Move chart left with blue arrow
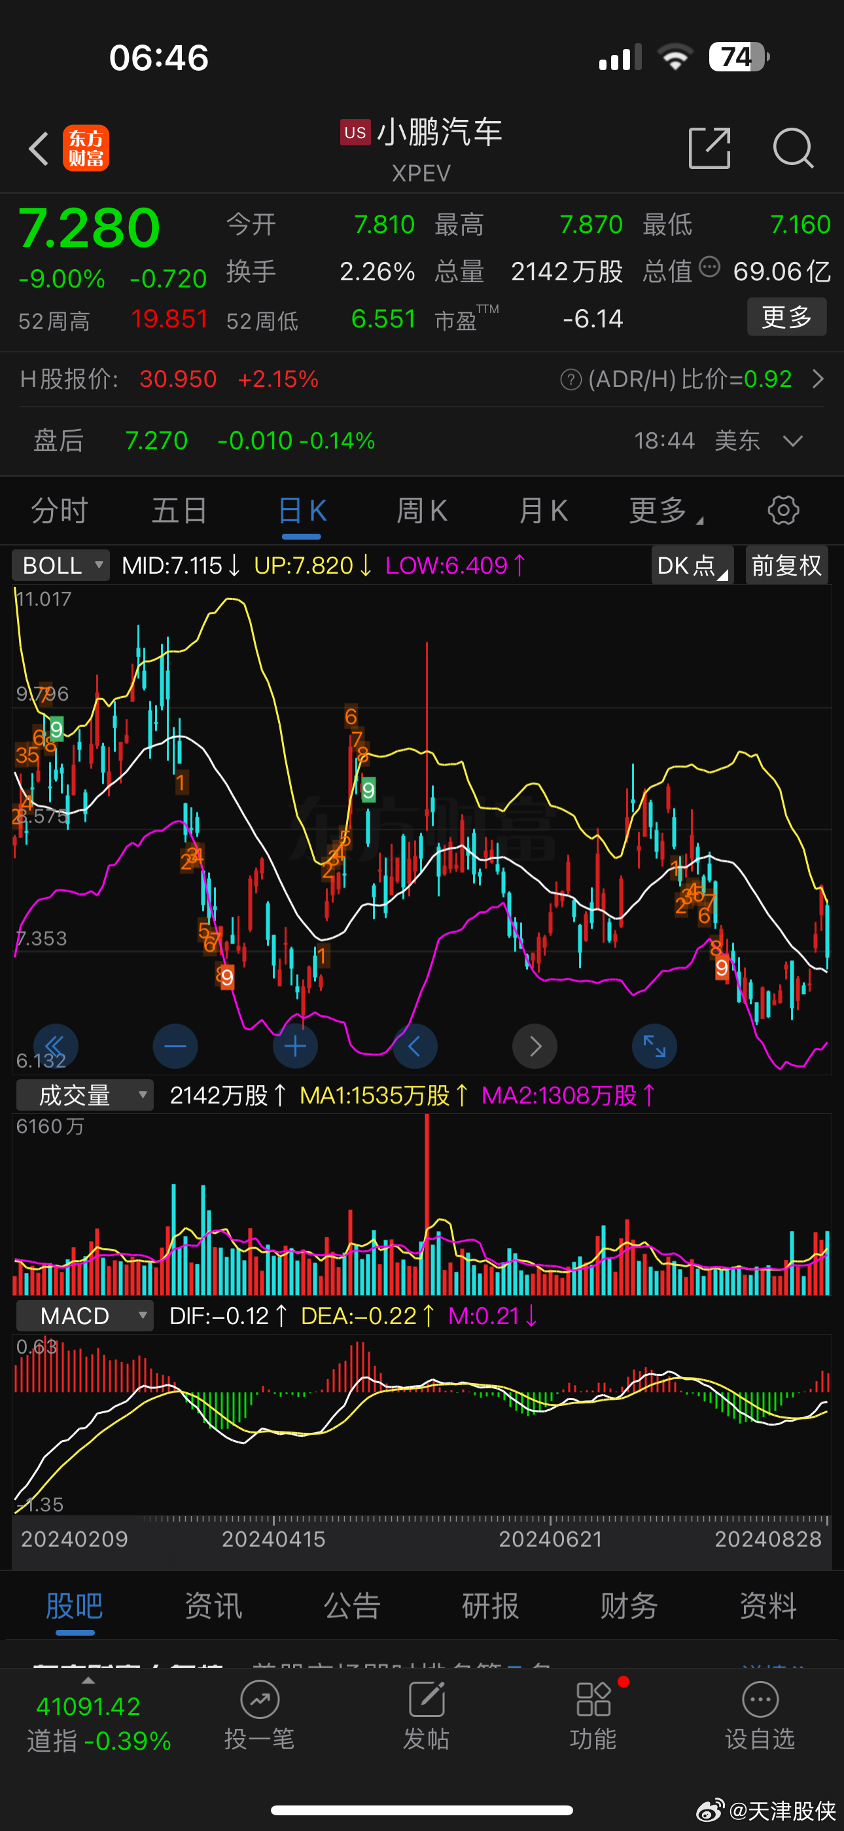This screenshot has height=1831, width=844. 415,1046
